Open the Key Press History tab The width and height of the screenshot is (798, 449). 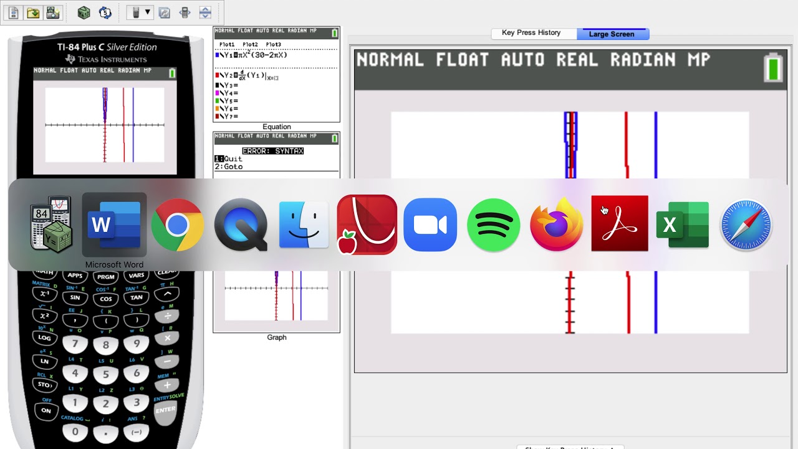click(x=531, y=33)
